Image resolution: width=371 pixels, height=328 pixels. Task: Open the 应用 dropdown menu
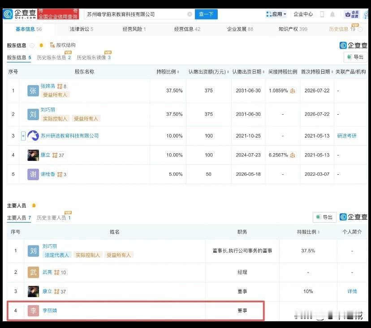[276, 14]
